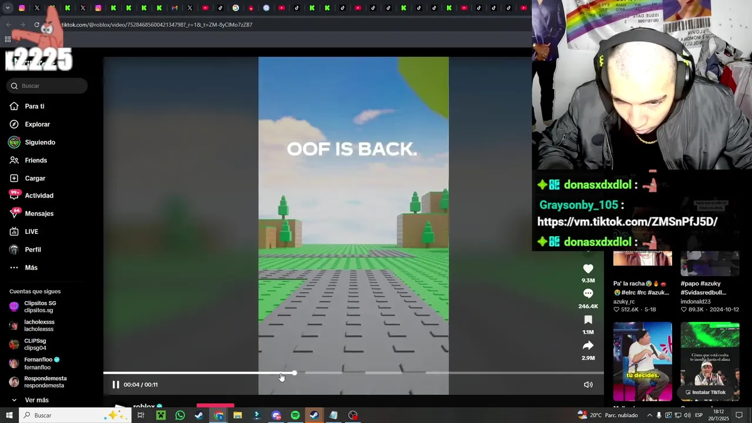Seek along the video progress bar
The image size is (752, 423).
coord(353,372)
